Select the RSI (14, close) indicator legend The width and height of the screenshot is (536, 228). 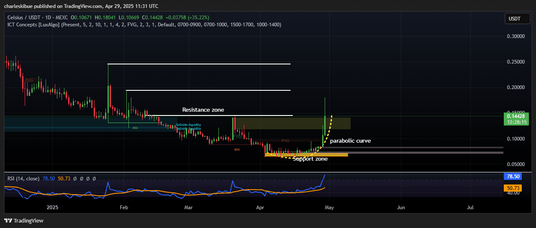click(x=23, y=179)
